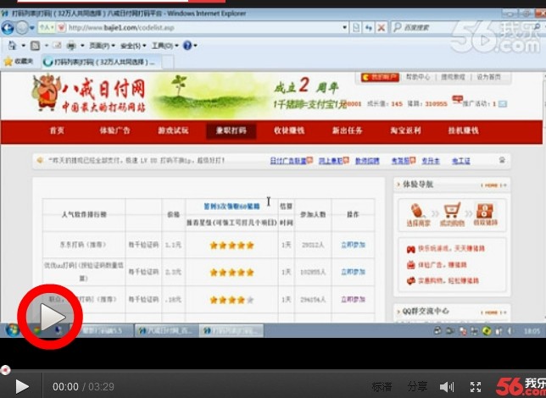
Task: Click the IE refresh arrows icon
Action: tap(369, 27)
